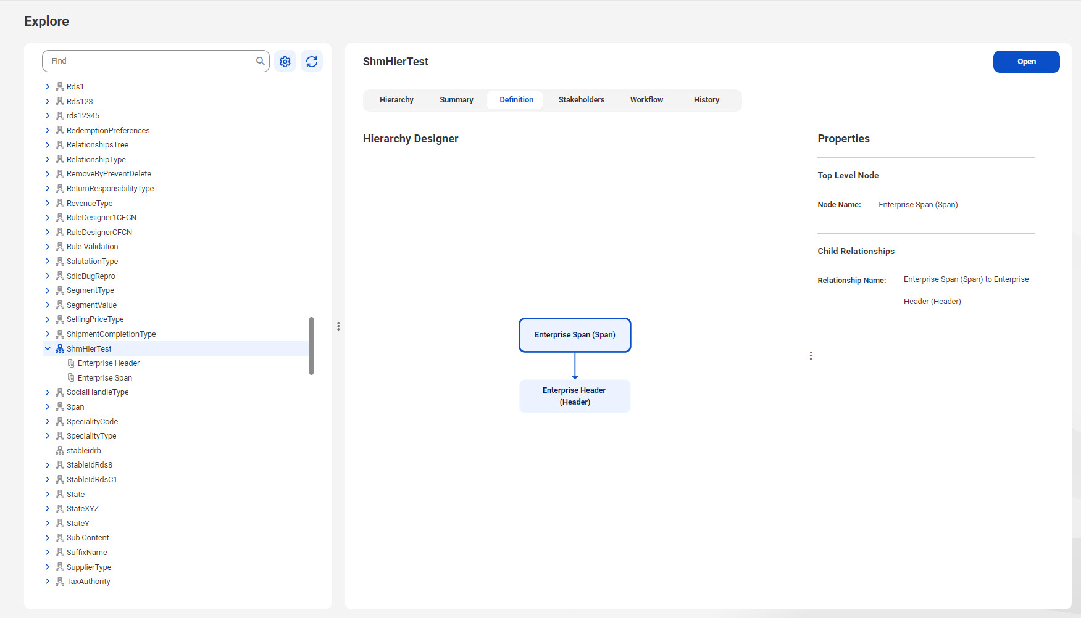The width and height of the screenshot is (1081, 618).
Task: Click the icon beside RuleDesignerCFCN
Action: point(60,232)
